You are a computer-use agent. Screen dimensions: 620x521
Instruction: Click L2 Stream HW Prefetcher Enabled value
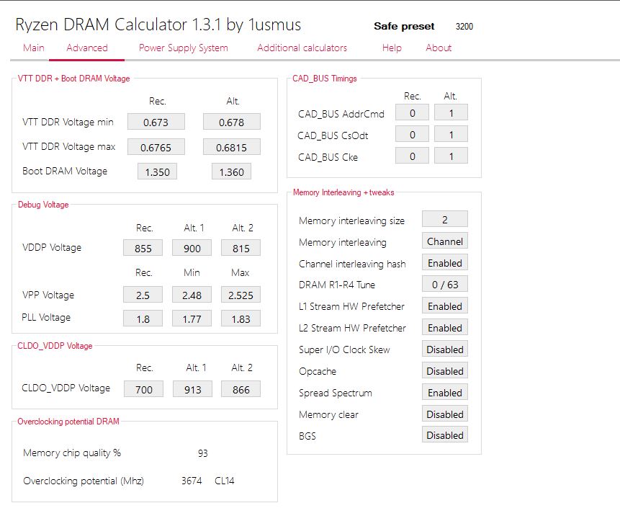tap(445, 327)
